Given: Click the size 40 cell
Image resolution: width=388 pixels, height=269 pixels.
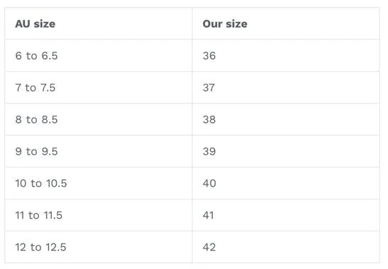Looking at the screenshot, I should coord(286,183).
